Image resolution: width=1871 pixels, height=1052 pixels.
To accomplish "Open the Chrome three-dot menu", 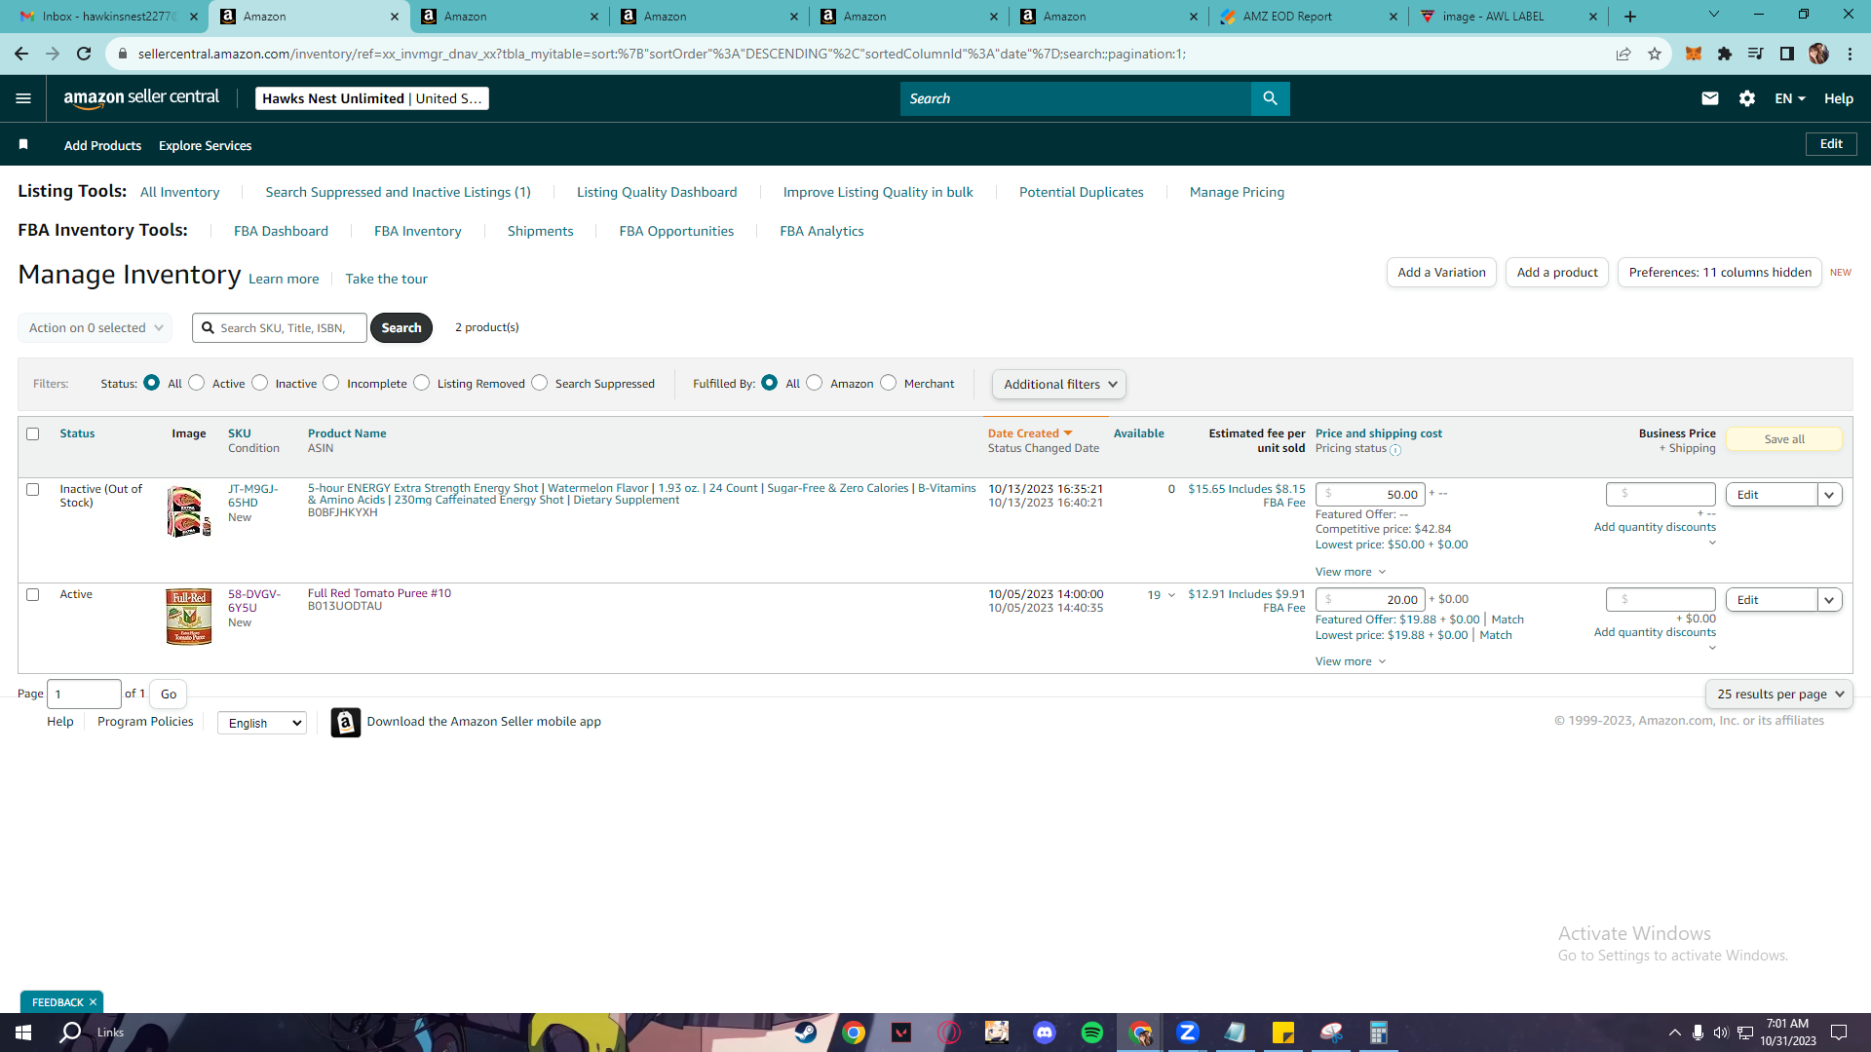I will tap(1850, 54).
